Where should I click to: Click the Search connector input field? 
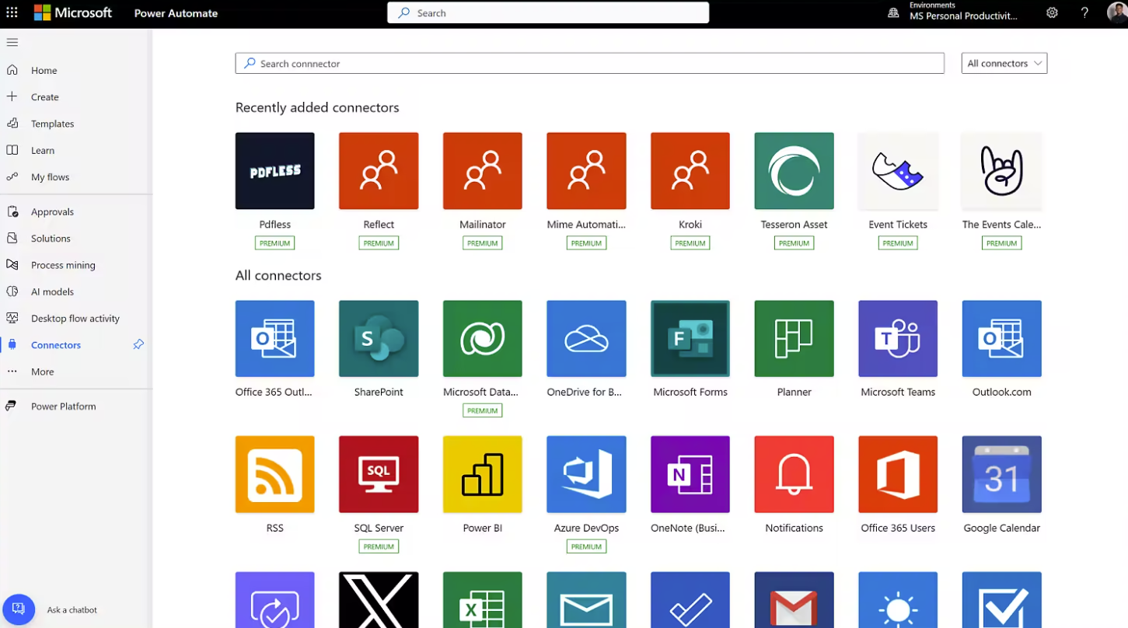[x=589, y=64]
